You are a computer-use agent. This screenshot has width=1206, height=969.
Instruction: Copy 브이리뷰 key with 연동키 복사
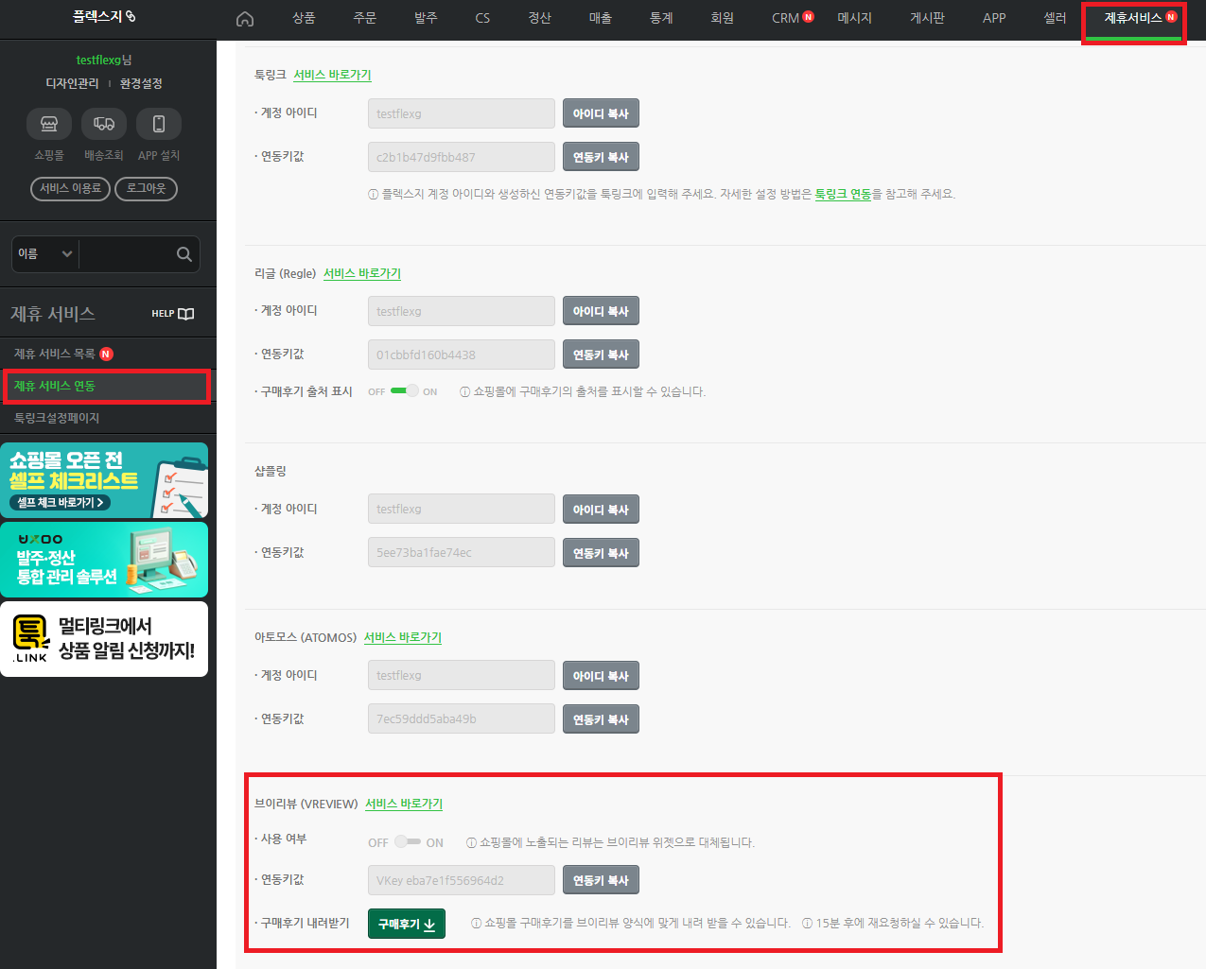click(x=601, y=880)
